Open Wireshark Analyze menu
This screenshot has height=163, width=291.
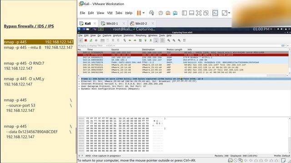coord(117,35)
